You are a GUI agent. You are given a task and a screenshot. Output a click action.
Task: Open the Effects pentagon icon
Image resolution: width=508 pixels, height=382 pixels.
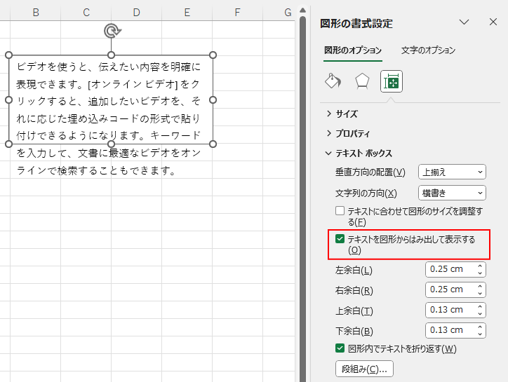[362, 81]
